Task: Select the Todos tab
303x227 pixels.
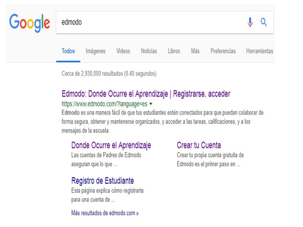Action: click(68, 51)
